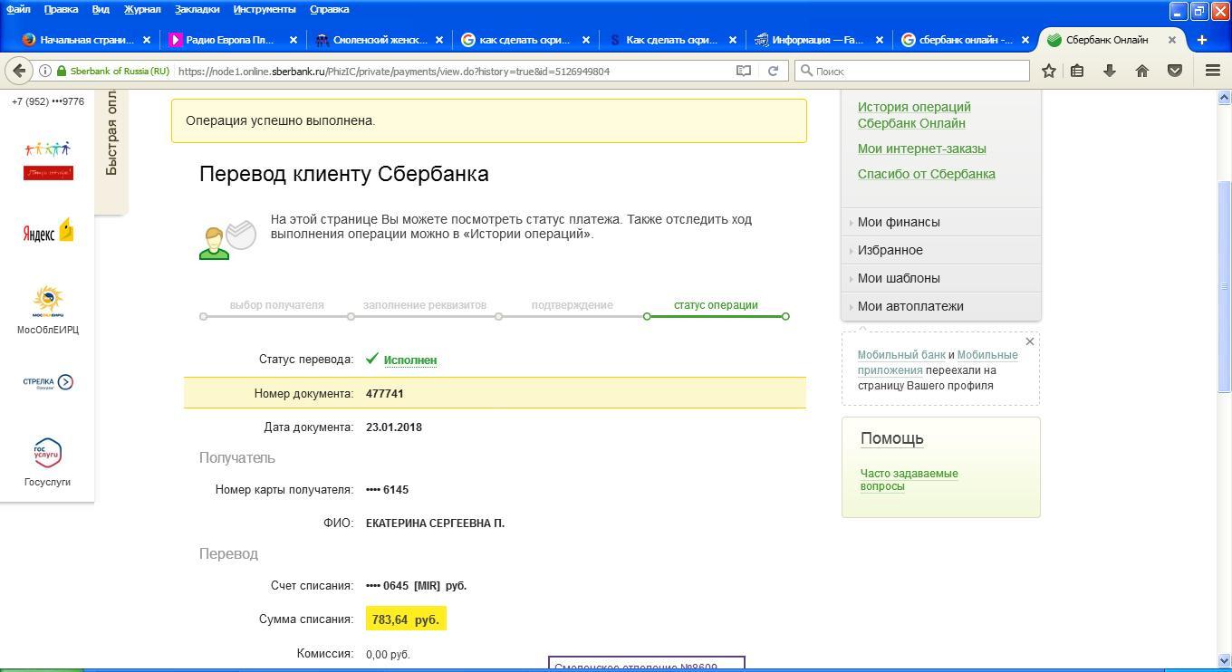The width and height of the screenshot is (1232, 672).
Task: Click the выбор получателя progress step
Action: (x=277, y=305)
